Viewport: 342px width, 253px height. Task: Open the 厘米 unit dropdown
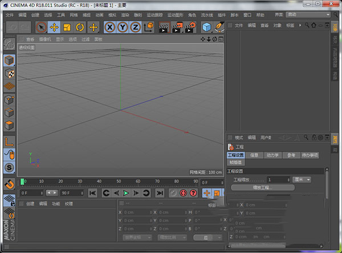[303, 179]
